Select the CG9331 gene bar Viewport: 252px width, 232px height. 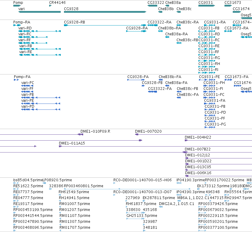pyautogui.click(x=207, y=6)
